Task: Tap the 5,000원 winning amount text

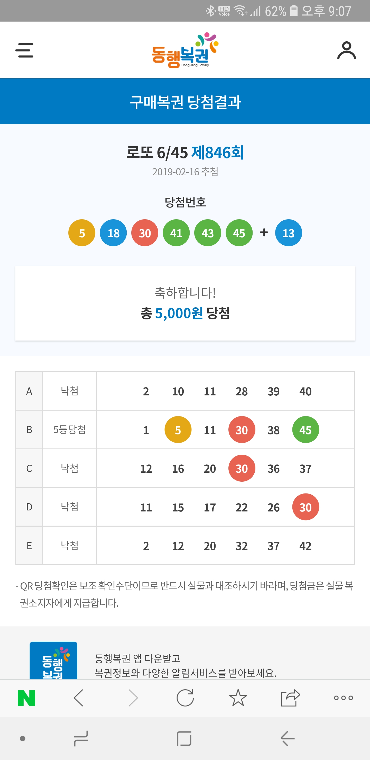Action: [179, 313]
